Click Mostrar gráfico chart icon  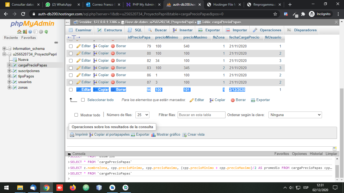point(153,135)
